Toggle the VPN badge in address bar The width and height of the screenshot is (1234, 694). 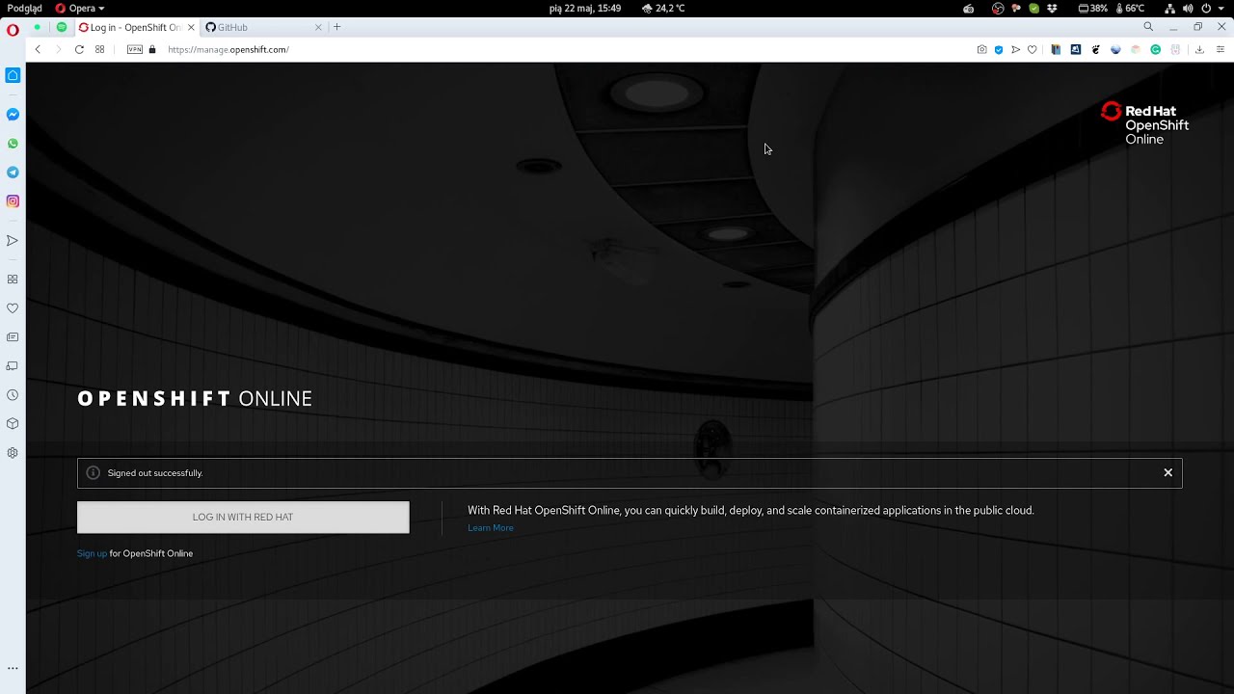coord(135,49)
